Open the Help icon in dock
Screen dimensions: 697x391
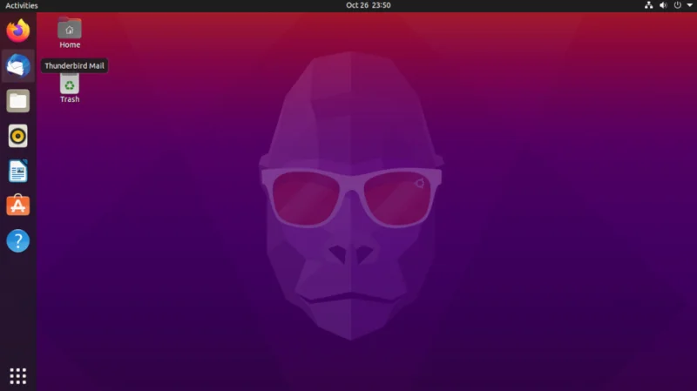click(x=17, y=241)
